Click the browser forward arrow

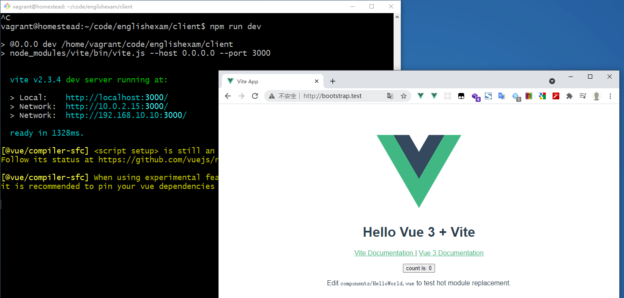(241, 96)
